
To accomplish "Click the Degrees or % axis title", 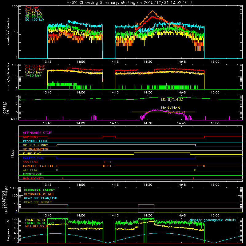I will coord(8,230).
